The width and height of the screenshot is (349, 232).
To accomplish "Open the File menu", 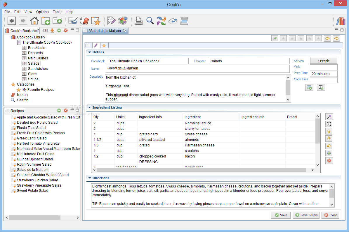I will coord(7,12).
